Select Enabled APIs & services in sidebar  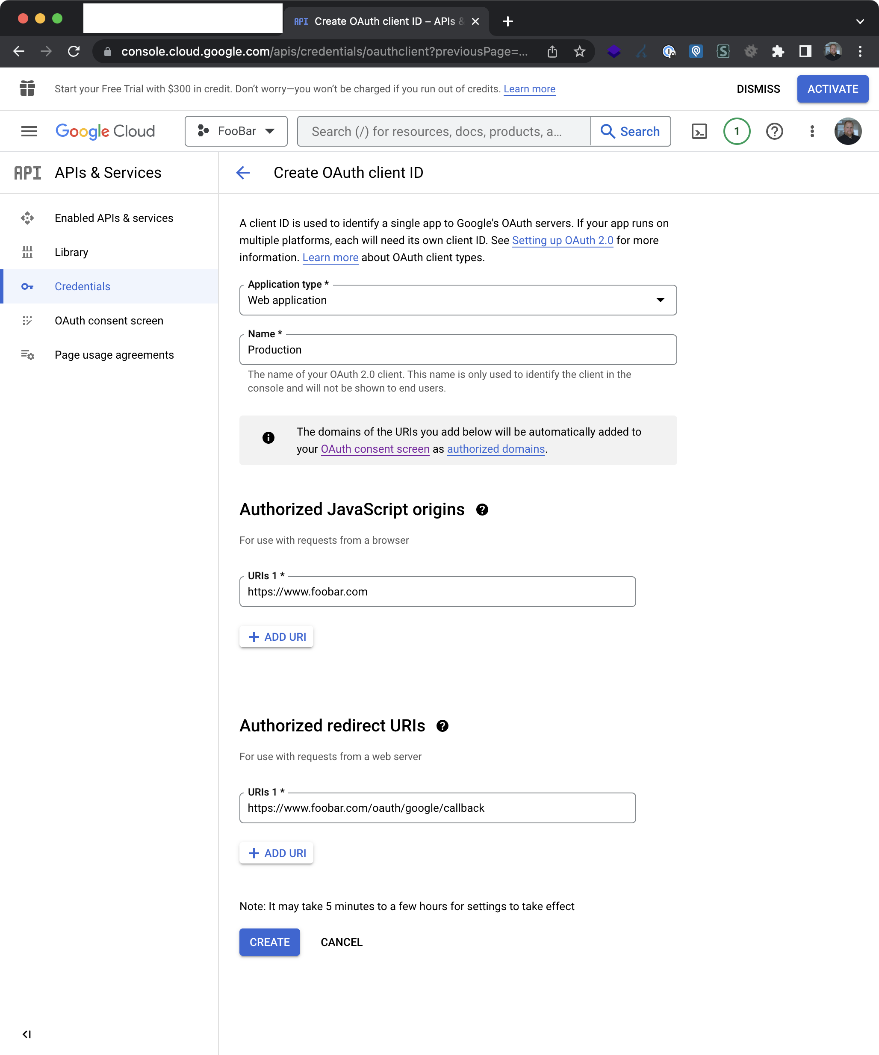click(114, 218)
